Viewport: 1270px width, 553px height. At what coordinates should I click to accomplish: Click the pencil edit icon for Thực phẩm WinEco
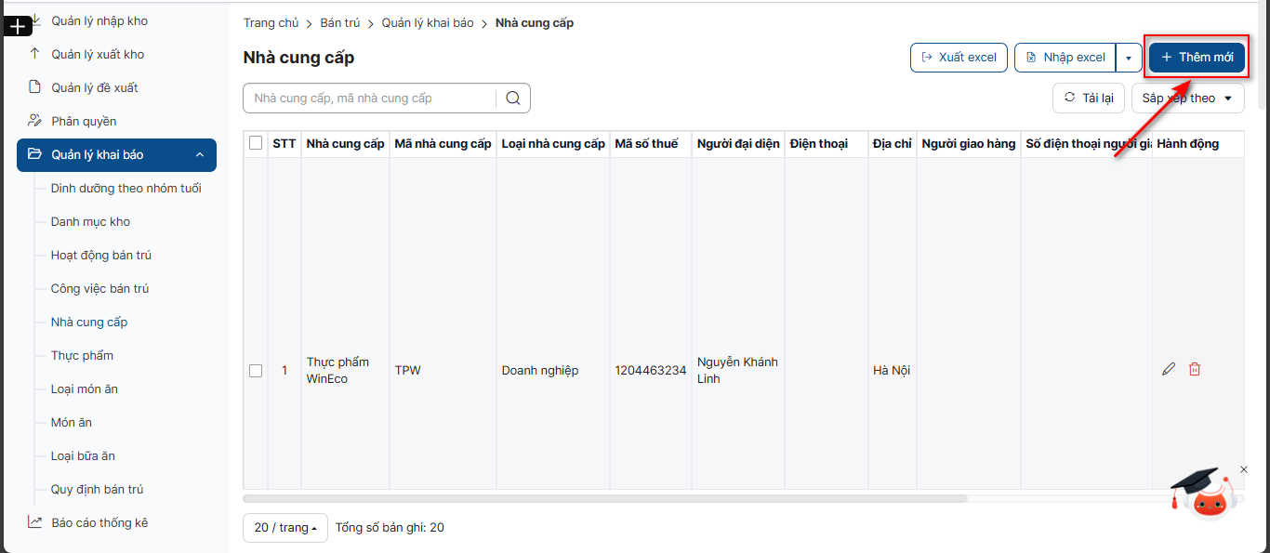(x=1169, y=369)
